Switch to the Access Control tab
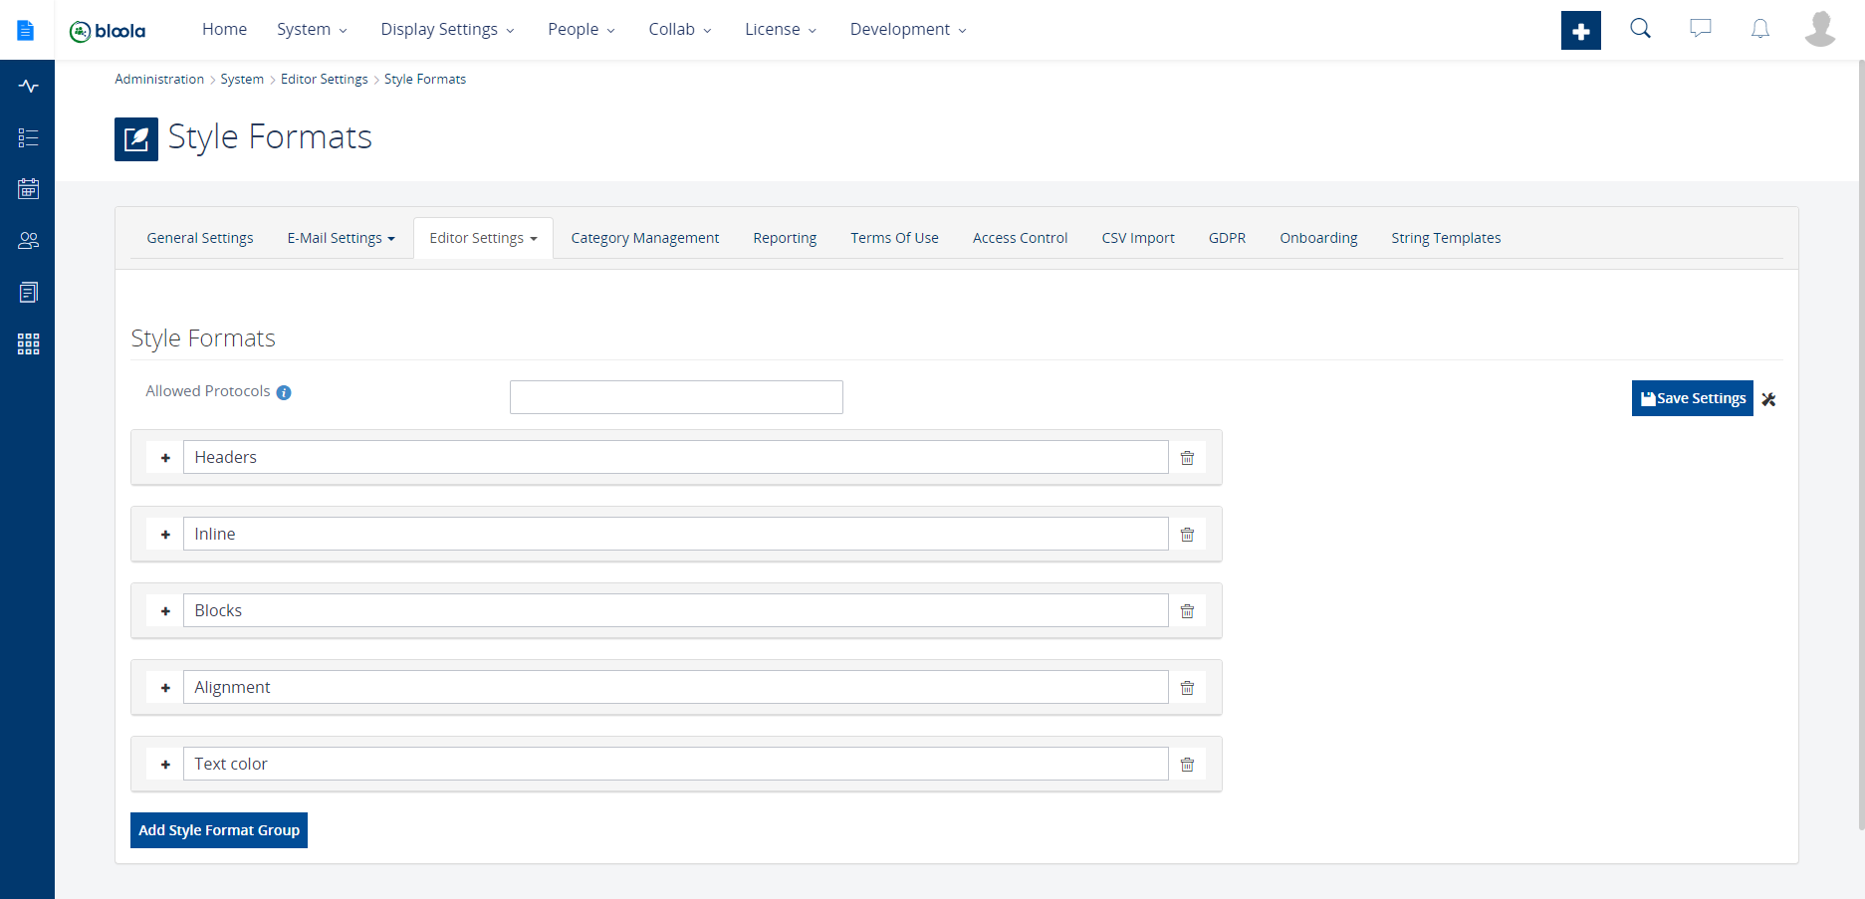Image resolution: width=1865 pixels, height=899 pixels. (1020, 238)
